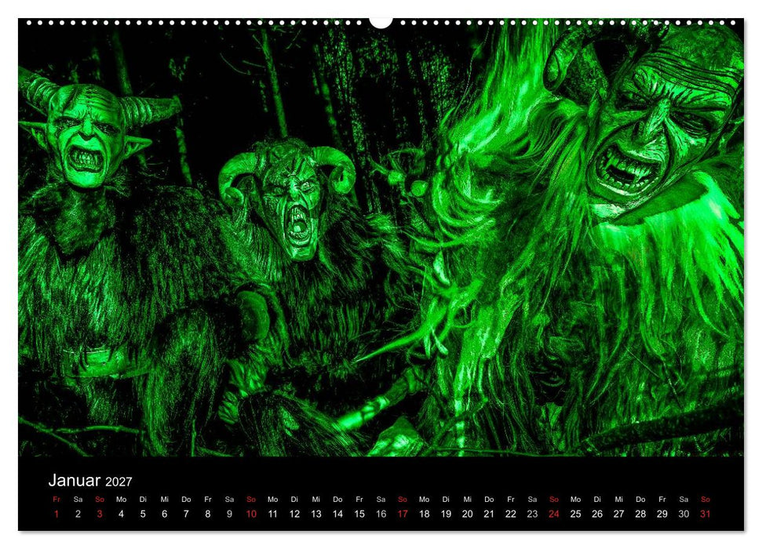762x549 pixels.
Task: Select date 29 on the calendar
Action: [x=662, y=514]
